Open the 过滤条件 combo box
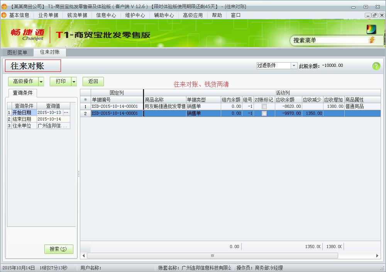 pos(294,66)
